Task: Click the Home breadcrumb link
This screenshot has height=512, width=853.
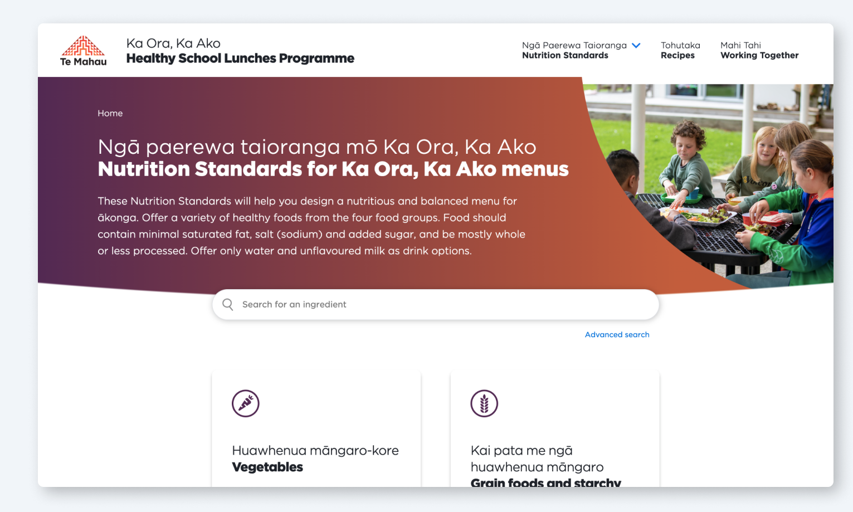Action: pyautogui.click(x=110, y=113)
